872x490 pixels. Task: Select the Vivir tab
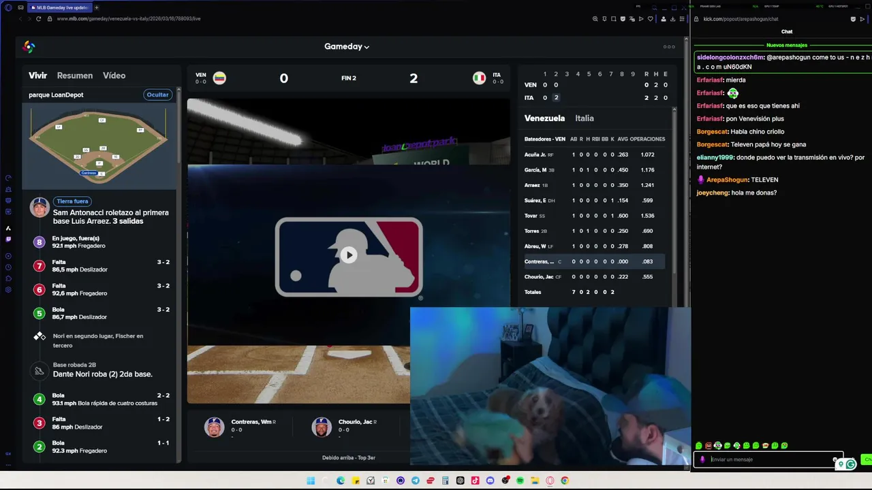point(37,76)
